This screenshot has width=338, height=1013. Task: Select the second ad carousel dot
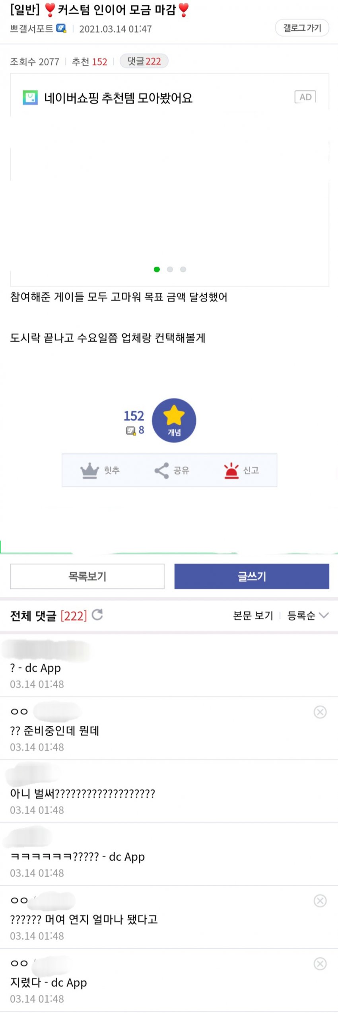click(170, 269)
